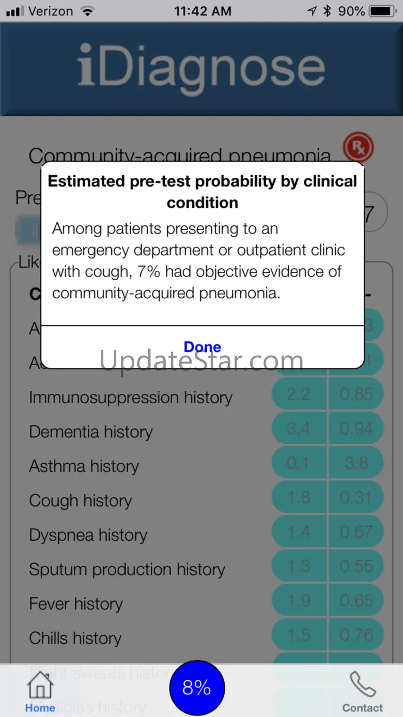Toggle Immunosuppression history negative ratio 0.85
The height and width of the screenshot is (717, 403).
(356, 394)
